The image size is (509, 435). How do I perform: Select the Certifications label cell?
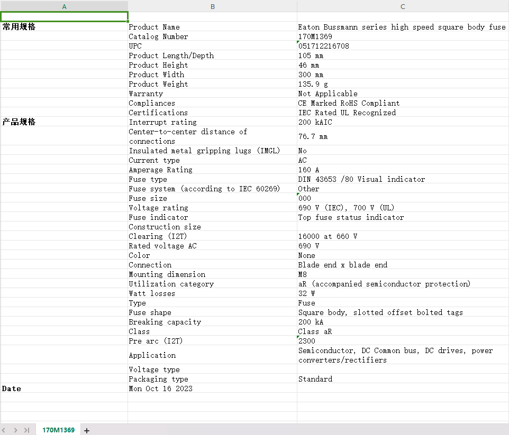212,113
